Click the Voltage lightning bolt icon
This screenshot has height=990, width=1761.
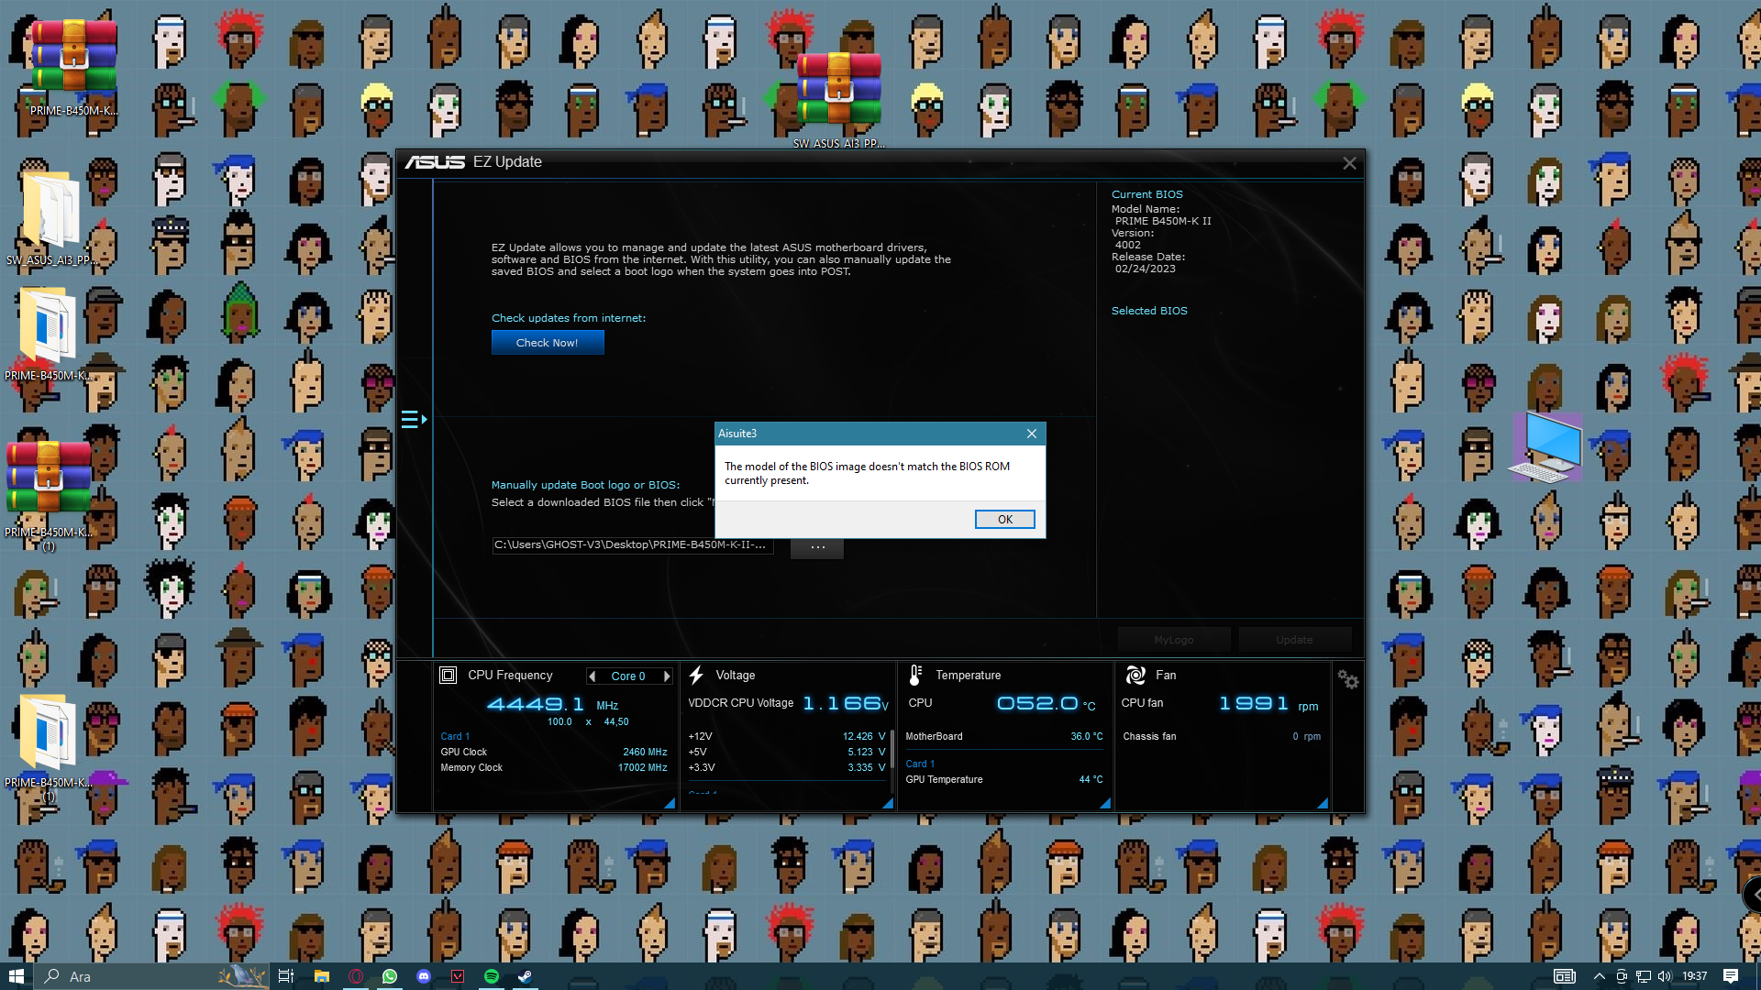696,676
